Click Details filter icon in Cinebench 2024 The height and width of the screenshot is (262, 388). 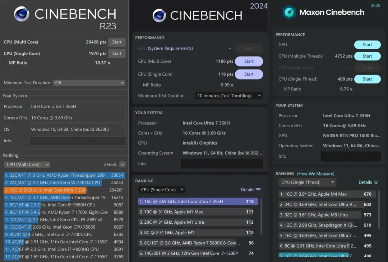[258, 190]
